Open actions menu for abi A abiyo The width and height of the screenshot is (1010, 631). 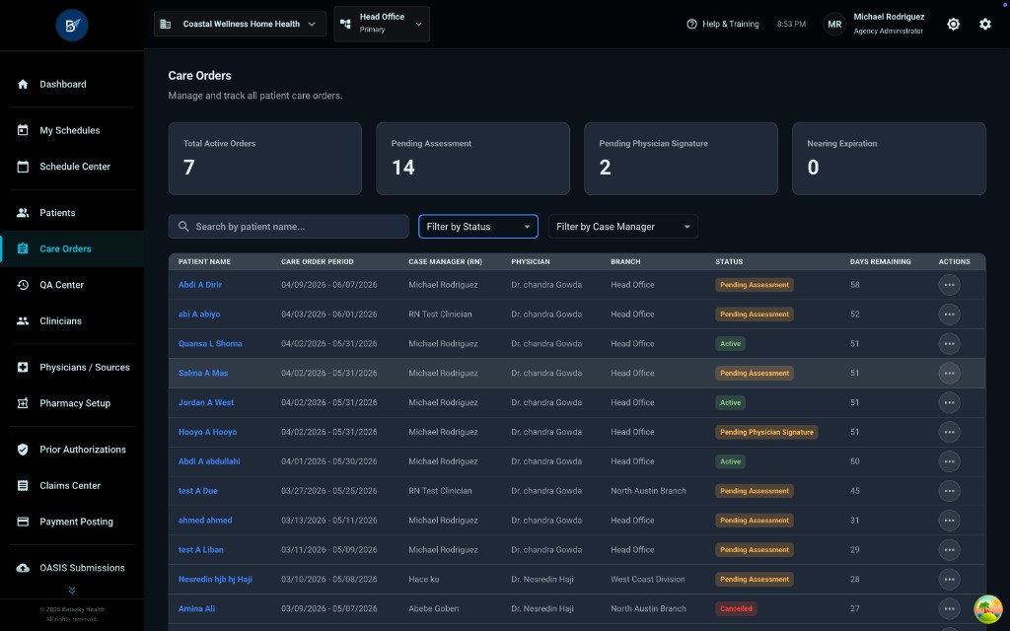pos(949,315)
